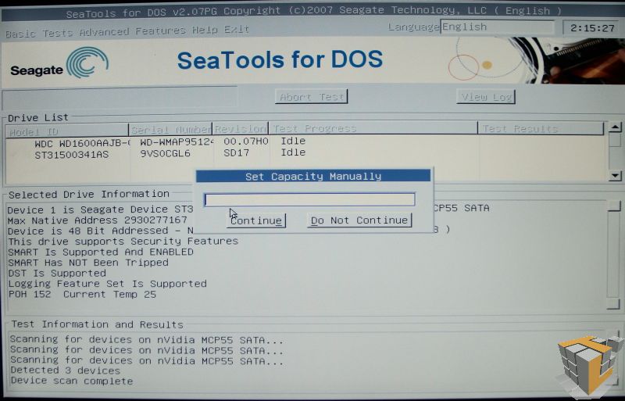Image resolution: width=625 pixels, height=401 pixels.
Task: Click the Abort Test button
Action: (x=311, y=97)
